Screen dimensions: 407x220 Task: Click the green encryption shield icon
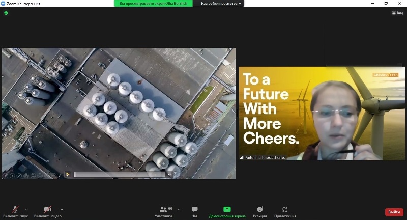(6, 13)
